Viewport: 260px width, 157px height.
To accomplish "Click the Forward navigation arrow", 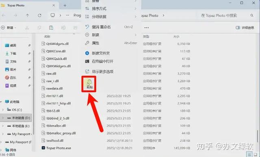I will [x=15, y=15].
